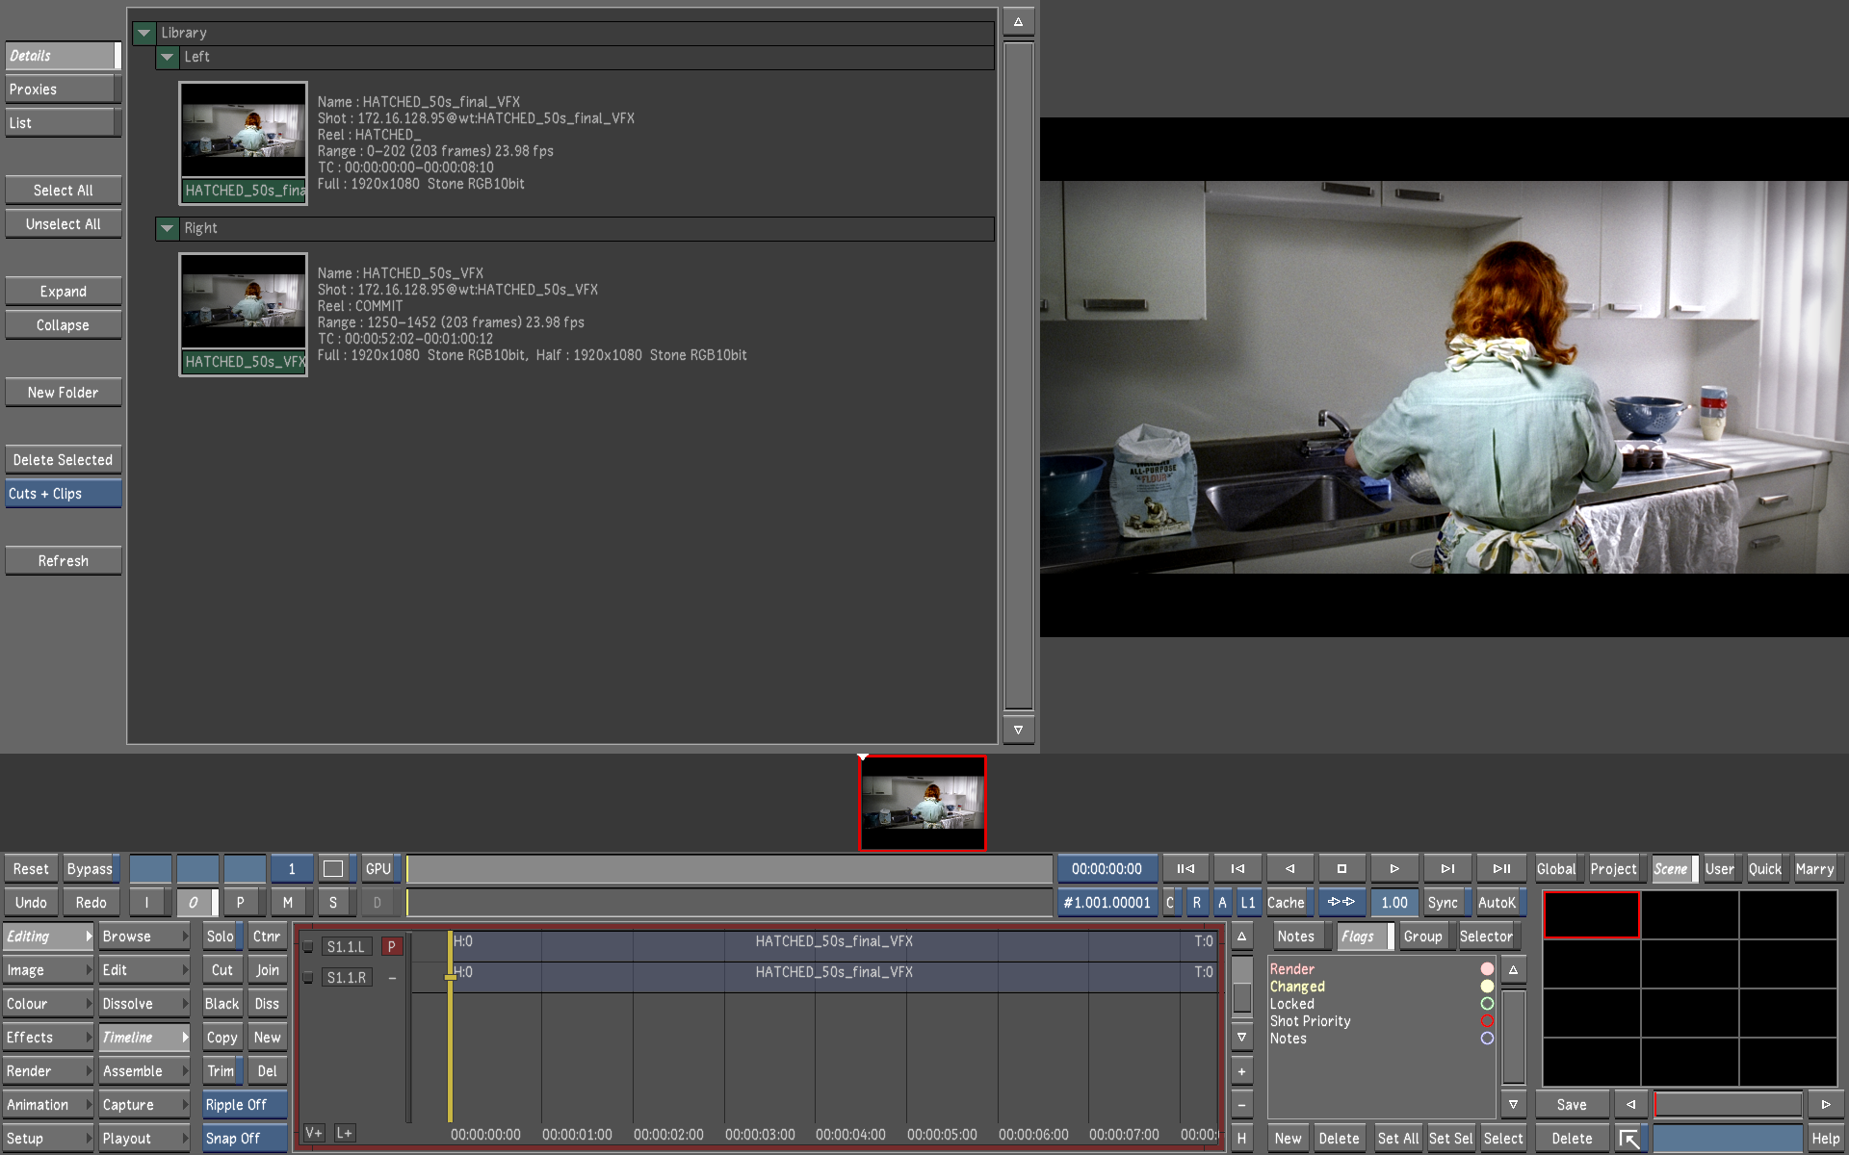
Task: Click the arrow pointer icon beside Delete
Action: coord(1628,1139)
